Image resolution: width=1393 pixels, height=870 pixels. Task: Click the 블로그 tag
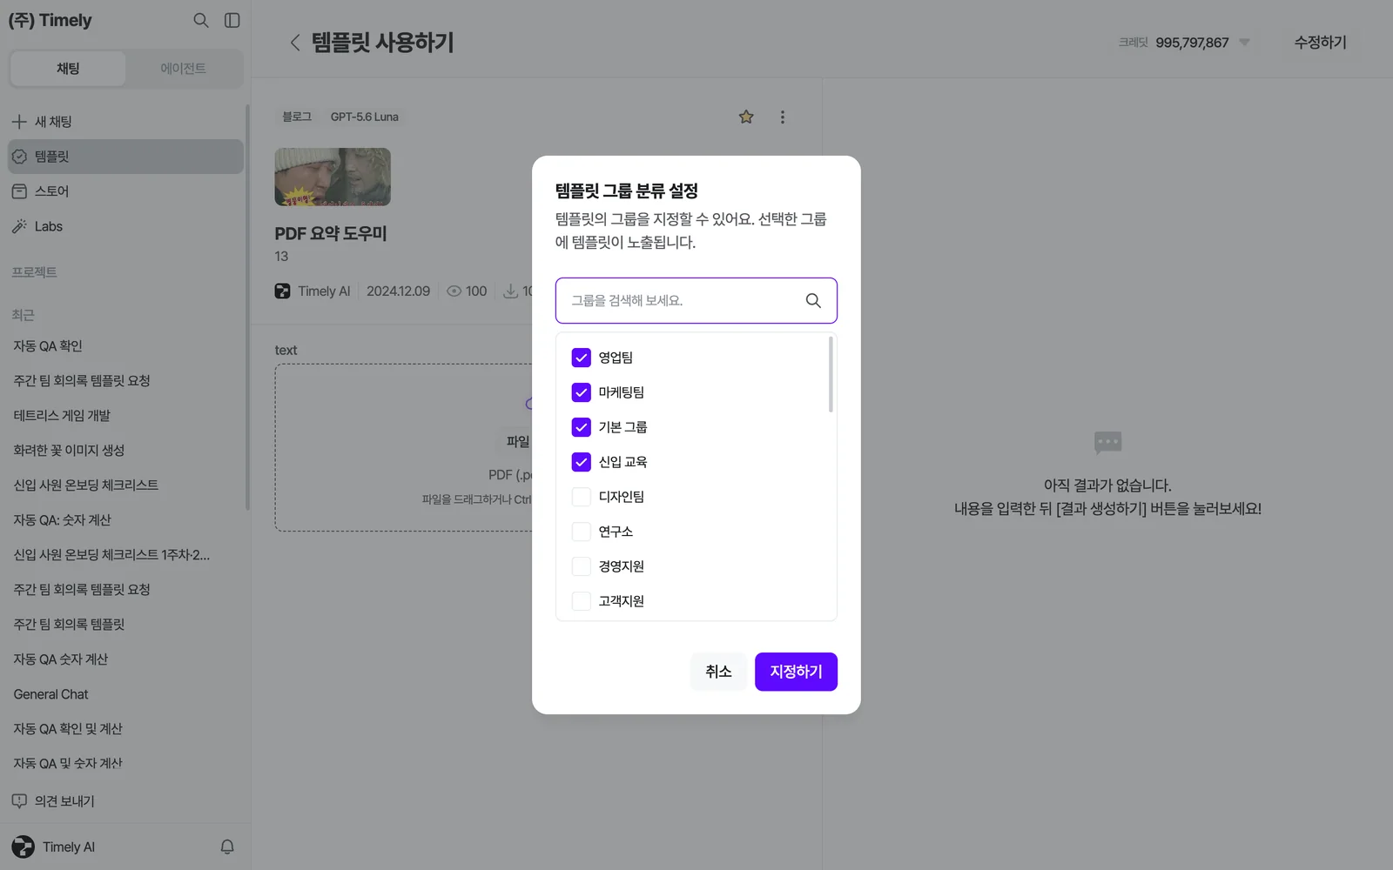tap(297, 117)
